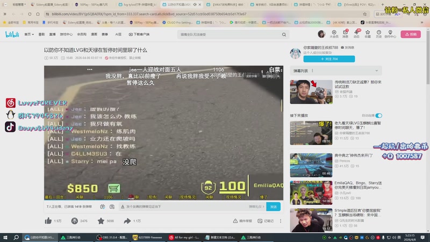Screen dimensions: 430x242
Task: Click the browser home icon
Action: pyautogui.click(x=38, y=14)
